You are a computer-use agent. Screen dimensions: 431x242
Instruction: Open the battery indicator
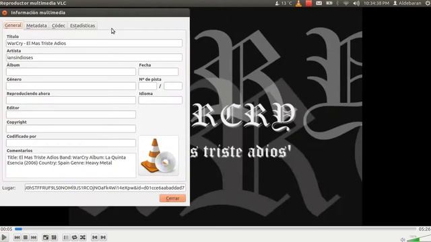(329, 3)
